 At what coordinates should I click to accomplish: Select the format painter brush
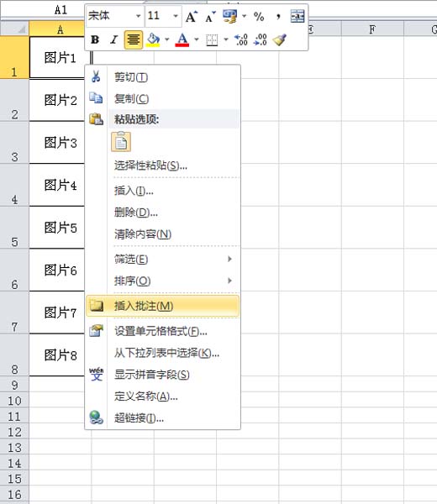pos(279,39)
